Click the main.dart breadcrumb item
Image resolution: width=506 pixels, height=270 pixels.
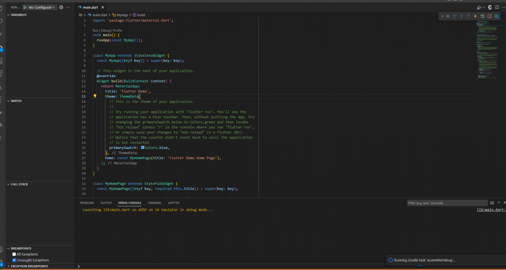tap(100, 15)
